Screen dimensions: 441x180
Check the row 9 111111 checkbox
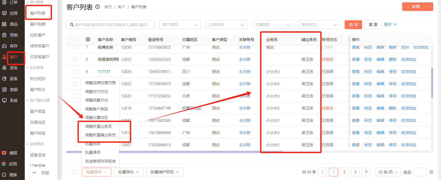tap(75, 72)
